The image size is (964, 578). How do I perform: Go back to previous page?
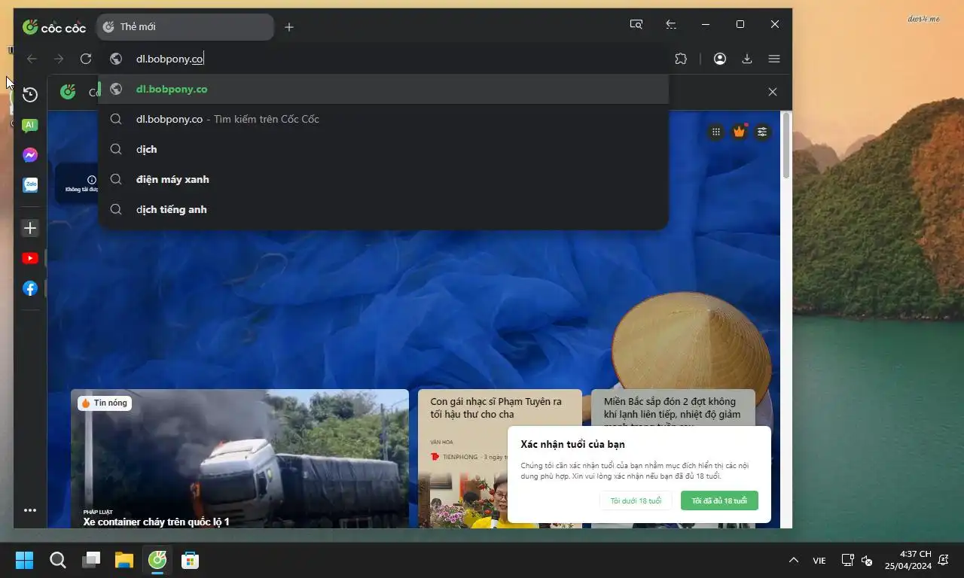click(32, 59)
